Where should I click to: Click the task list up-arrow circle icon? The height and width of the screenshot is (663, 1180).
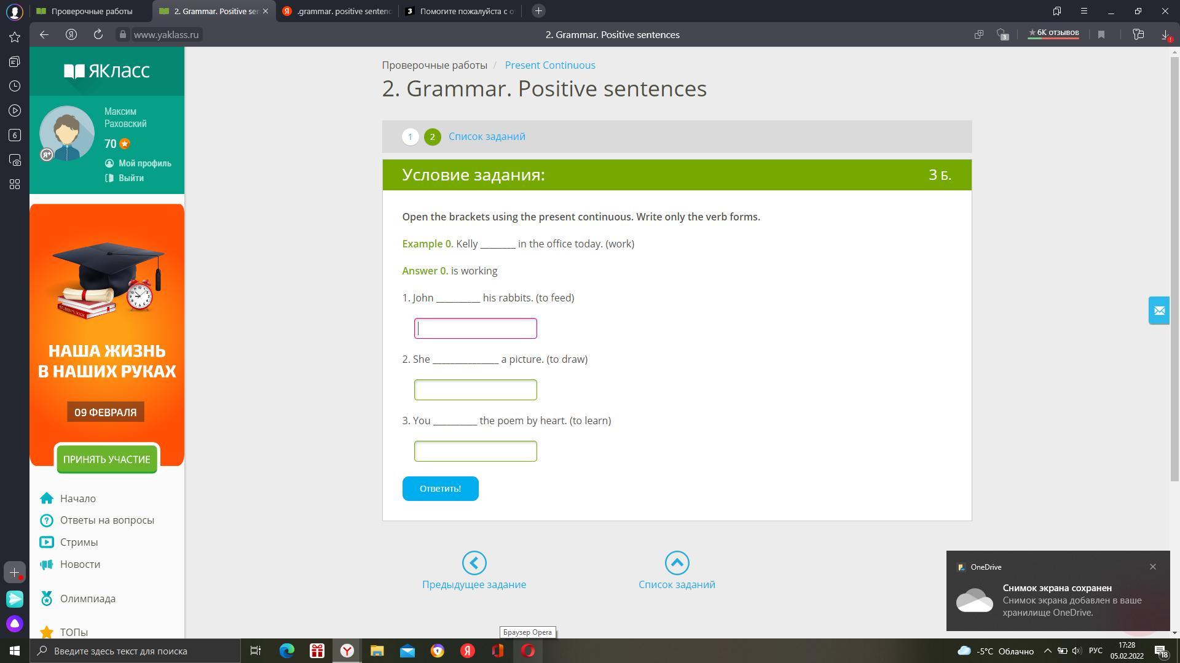click(677, 563)
